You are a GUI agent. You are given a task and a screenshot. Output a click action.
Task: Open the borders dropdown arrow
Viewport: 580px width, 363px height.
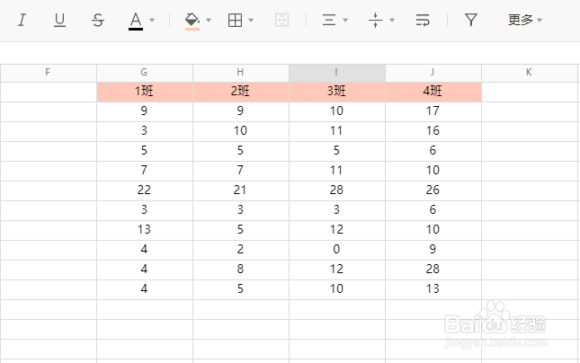[x=251, y=20]
